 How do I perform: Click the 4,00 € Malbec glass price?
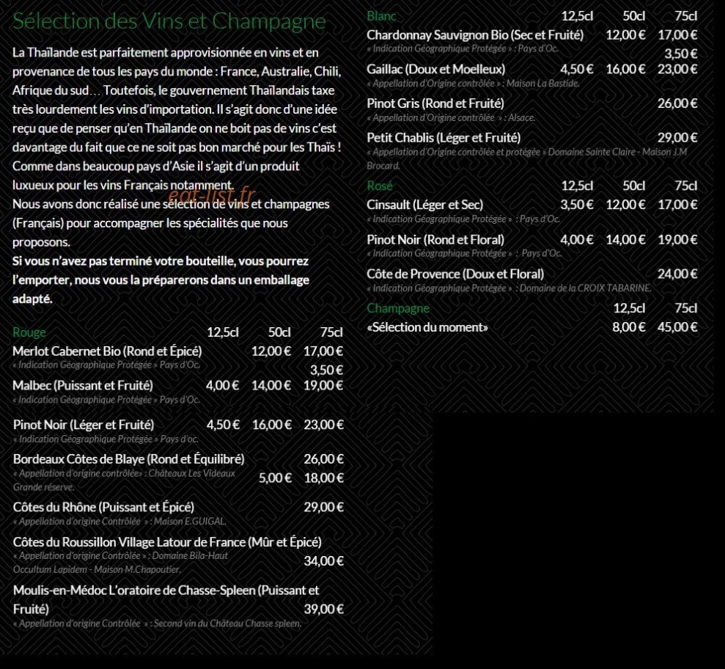click(x=222, y=385)
